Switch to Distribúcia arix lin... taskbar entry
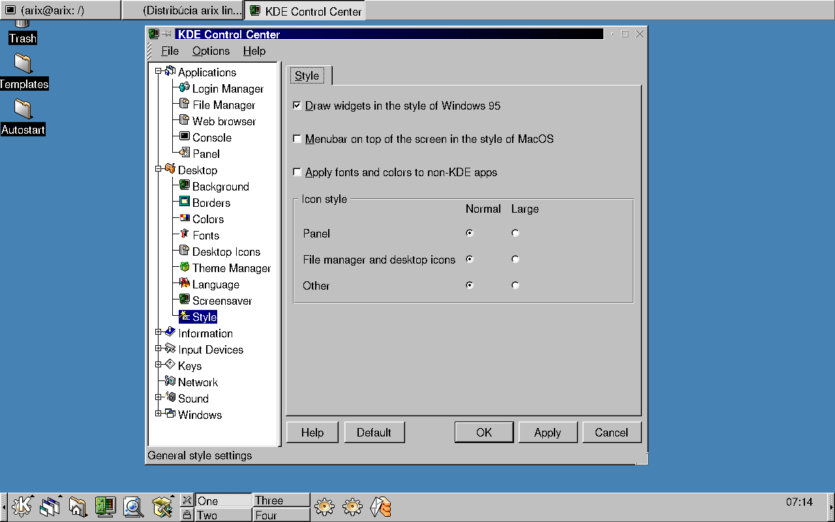835x522 pixels. point(183,10)
